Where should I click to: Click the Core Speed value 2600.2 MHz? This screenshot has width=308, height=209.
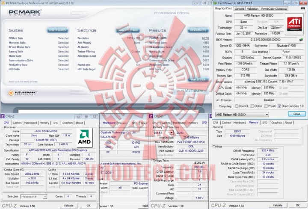(x=32, y=174)
